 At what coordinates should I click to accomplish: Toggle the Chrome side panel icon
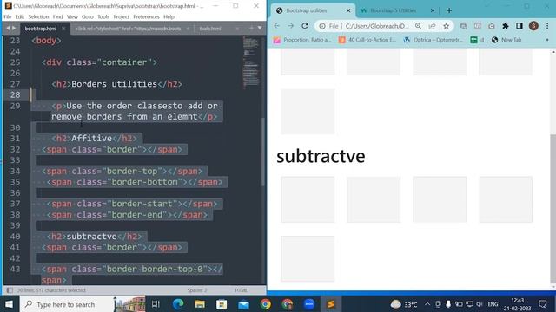[x=520, y=26]
